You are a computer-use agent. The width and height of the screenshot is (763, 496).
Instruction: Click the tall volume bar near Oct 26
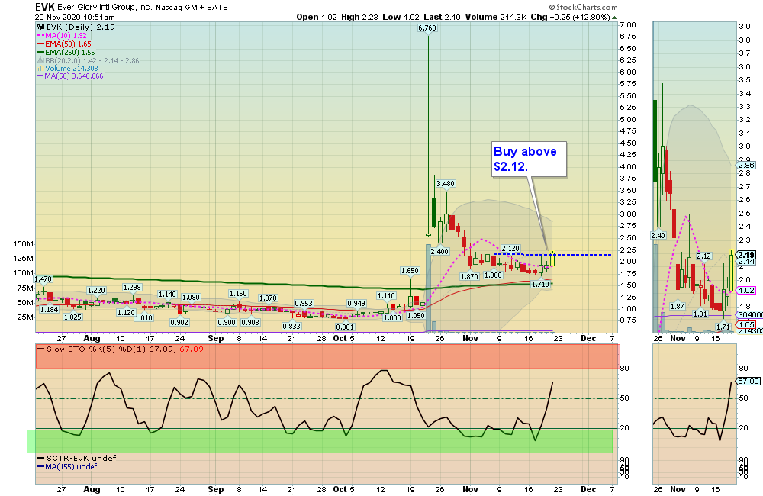[x=428, y=288]
